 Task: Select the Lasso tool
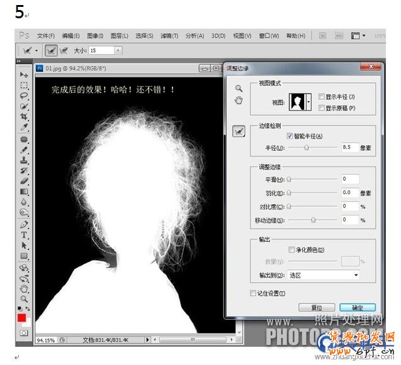coord(25,96)
